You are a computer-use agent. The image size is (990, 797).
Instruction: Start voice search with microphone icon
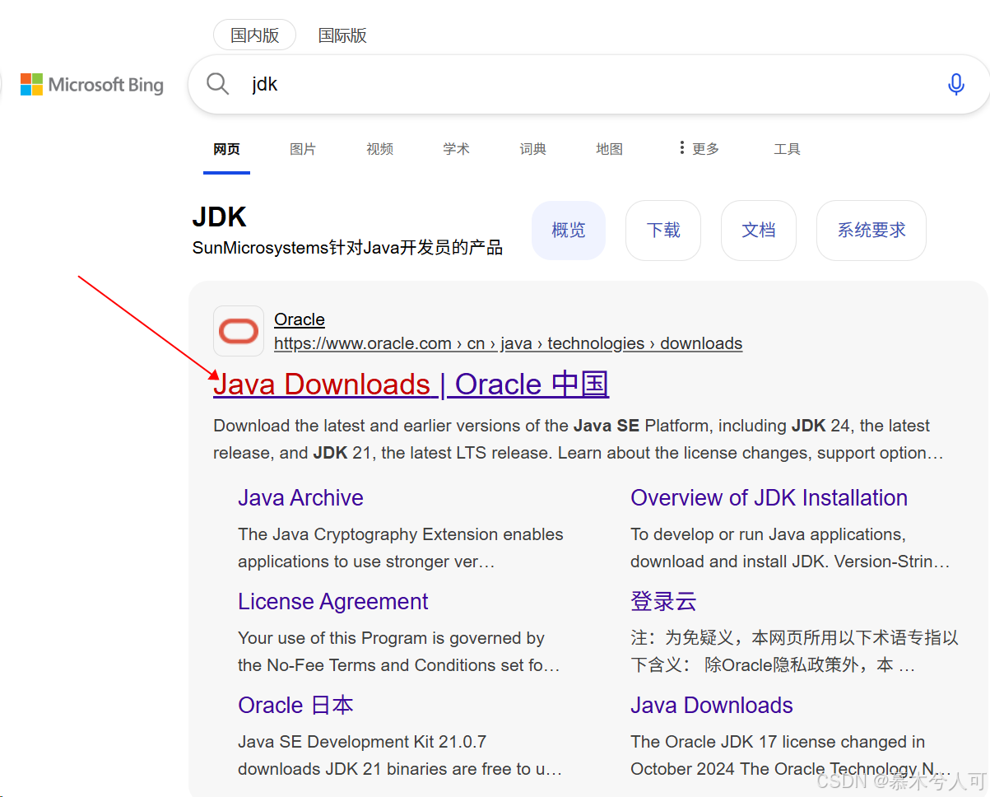(955, 84)
